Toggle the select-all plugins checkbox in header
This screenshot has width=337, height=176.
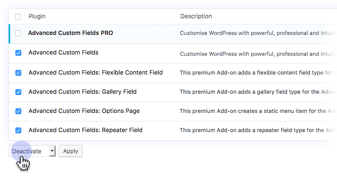click(x=18, y=17)
